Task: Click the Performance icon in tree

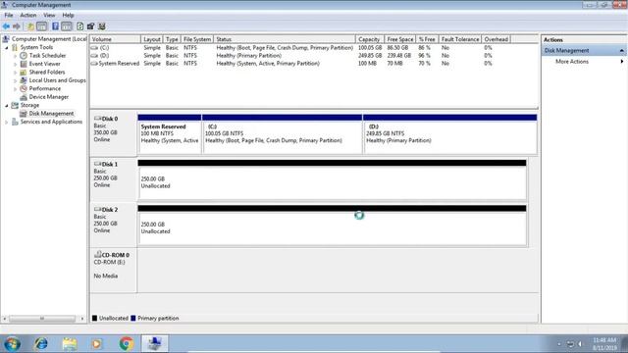Action: [24, 88]
